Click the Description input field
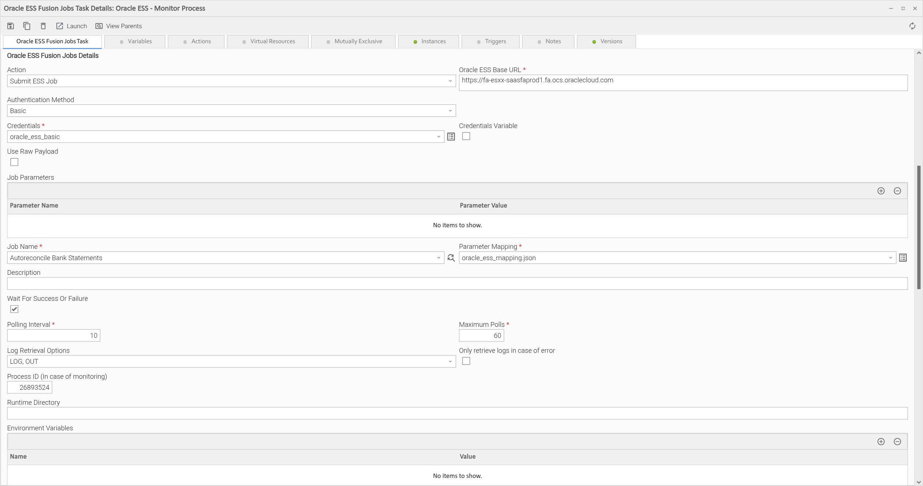The height and width of the screenshot is (486, 923). 457,284
